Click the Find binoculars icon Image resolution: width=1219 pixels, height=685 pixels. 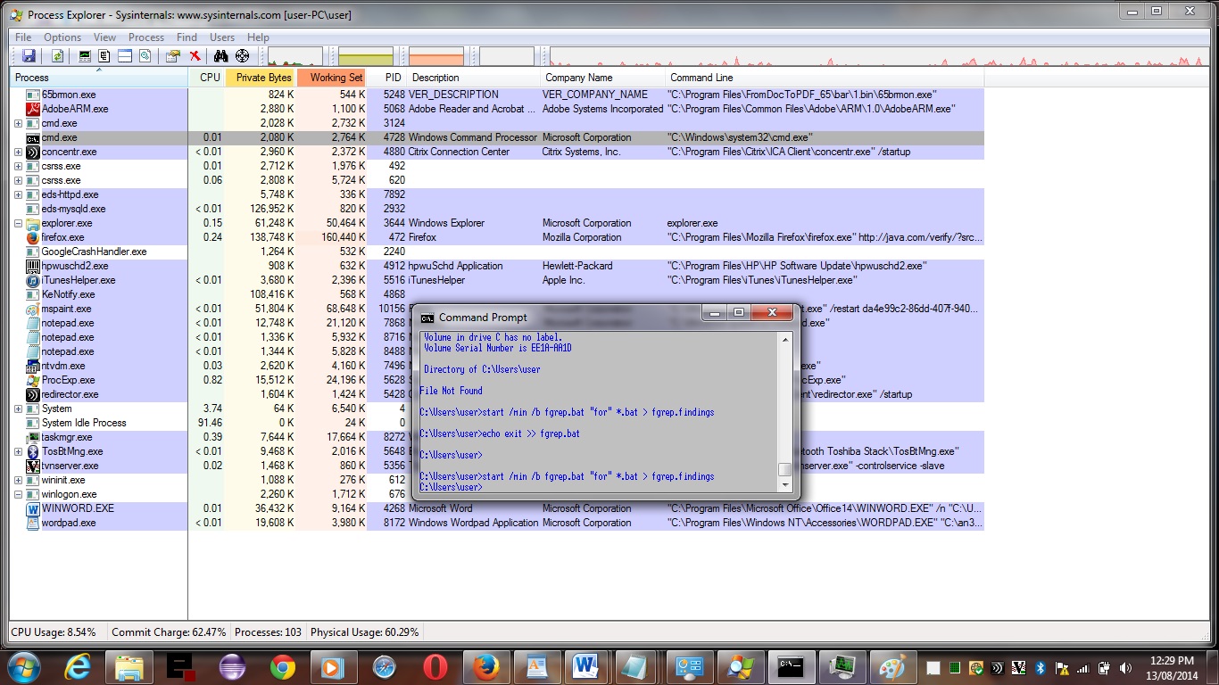(x=220, y=56)
